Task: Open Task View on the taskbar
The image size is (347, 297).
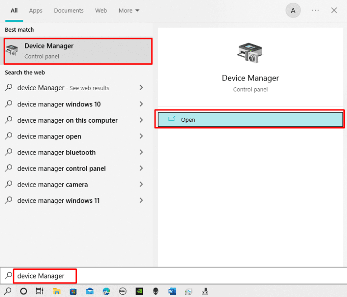Action: pos(39,291)
